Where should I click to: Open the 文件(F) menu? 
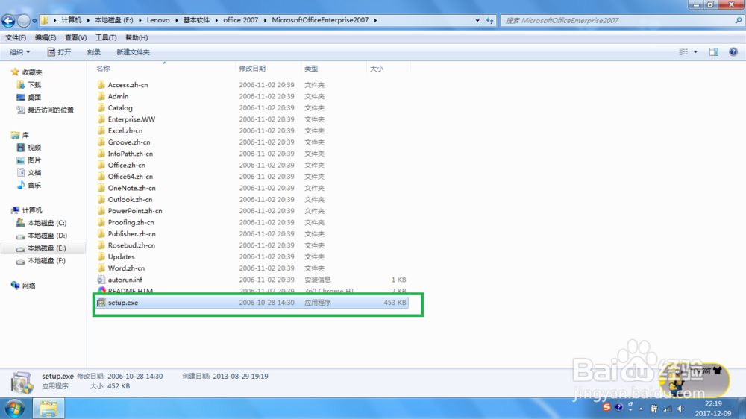pyautogui.click(x=16, y=37)
